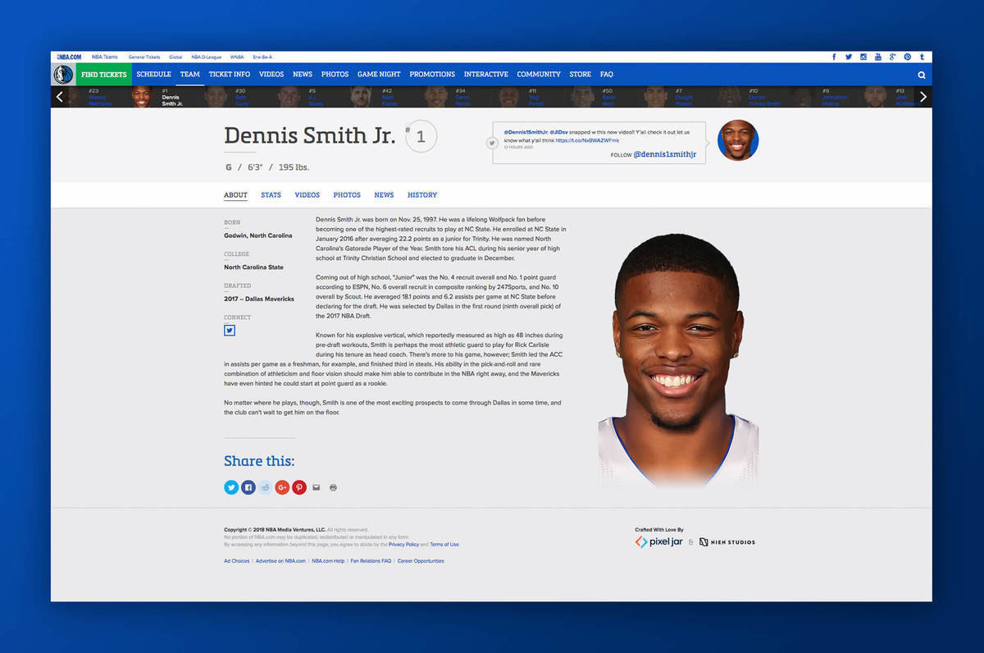Viewport: 984px width, 653px height.
Task: Click the search magnifier in navigation bar
Action: point(922,75)
